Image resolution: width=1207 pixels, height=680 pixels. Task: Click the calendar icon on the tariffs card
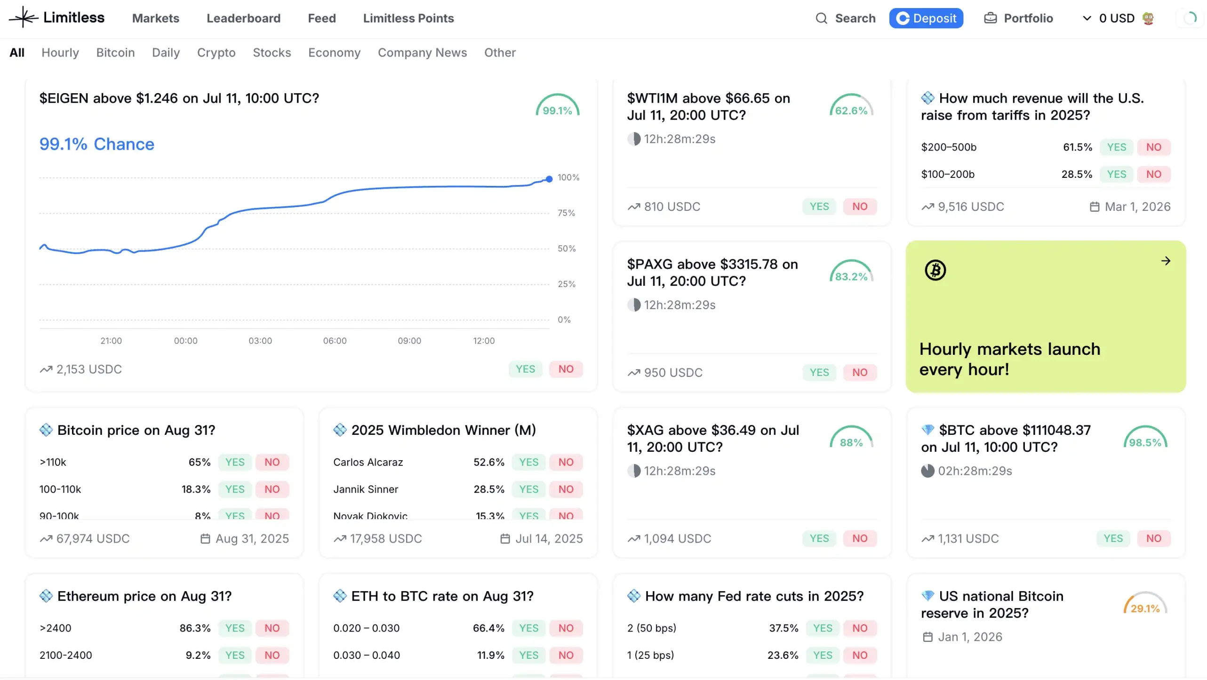[1095, 206]
